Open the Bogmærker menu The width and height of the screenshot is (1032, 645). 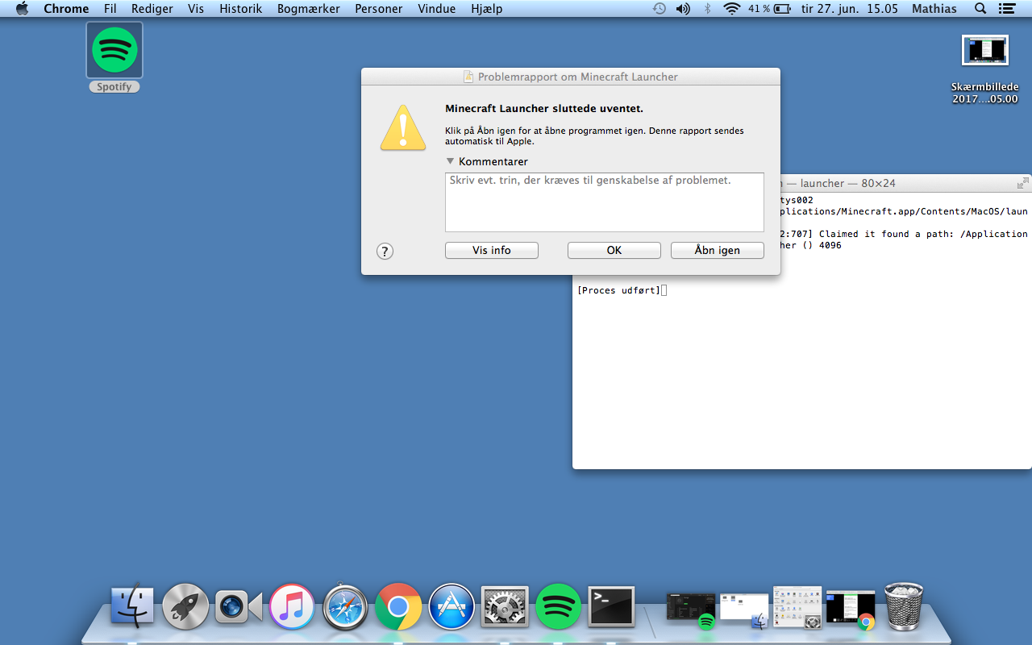(x=309, y=9)
